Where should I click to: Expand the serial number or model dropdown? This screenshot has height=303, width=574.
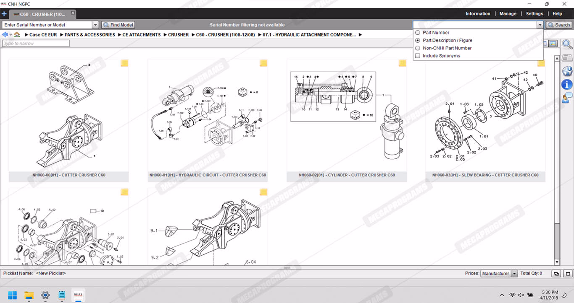coord(95,25)
